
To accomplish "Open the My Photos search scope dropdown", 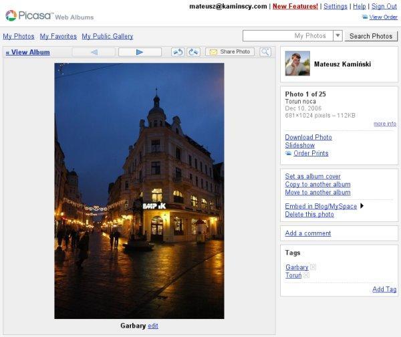I will [x=338, y=36].
